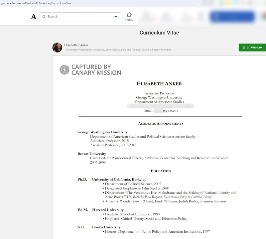
Task: Click the Elisabeth Anker CV heading
Action: pyautogui.click(x=159, y=83)
